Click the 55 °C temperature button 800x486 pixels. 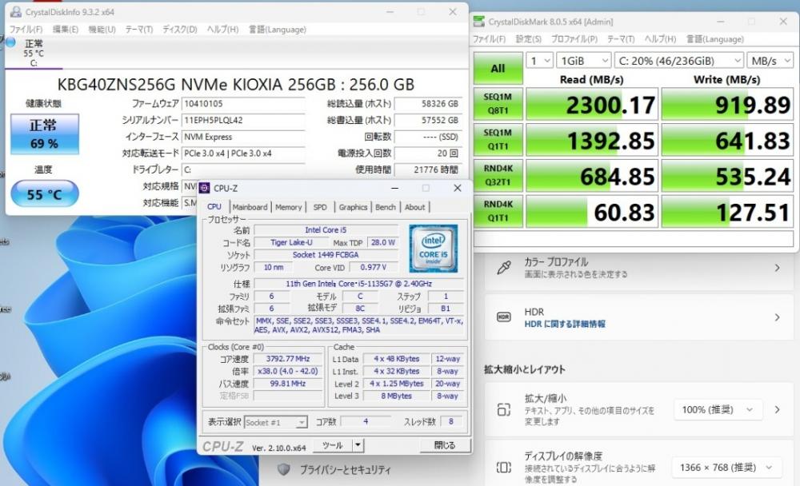tap(44, 193)
